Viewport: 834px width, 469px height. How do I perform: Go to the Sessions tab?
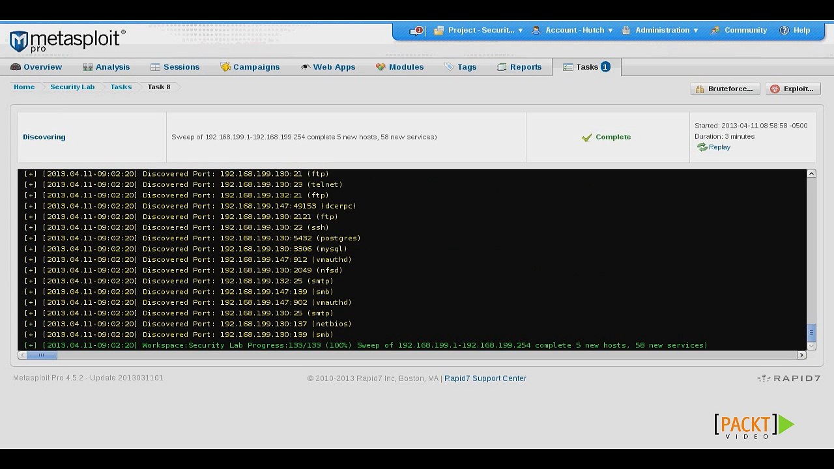point(175,67)
